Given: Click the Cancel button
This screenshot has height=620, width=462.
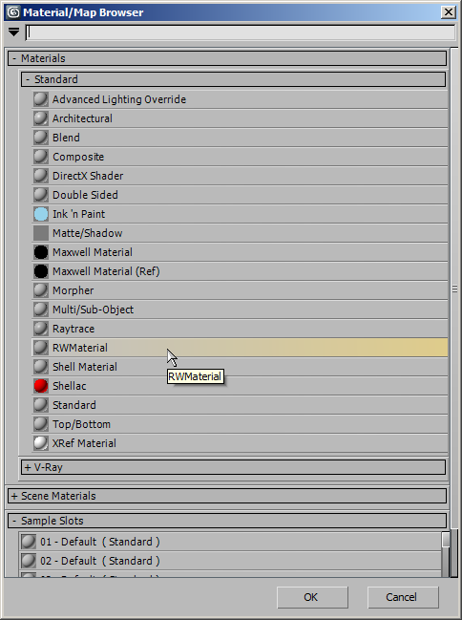Looking at the screenshot, I should pos(403,597).
